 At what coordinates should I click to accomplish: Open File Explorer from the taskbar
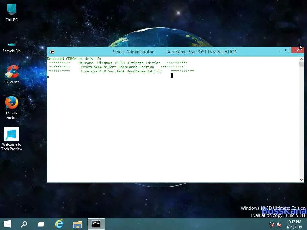77,224
